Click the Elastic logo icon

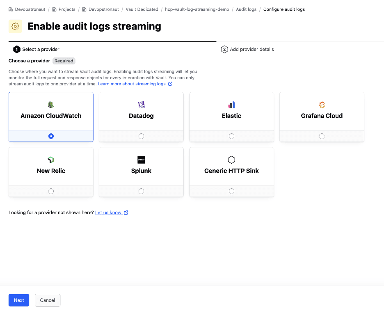coord(231,105)
